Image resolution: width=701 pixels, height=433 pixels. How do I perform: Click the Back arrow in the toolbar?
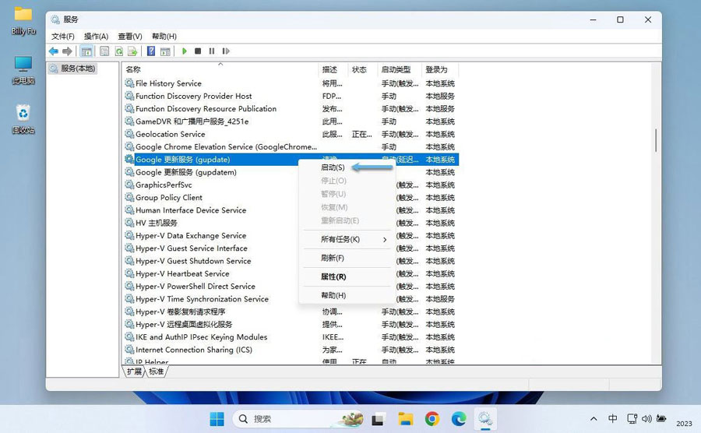point(53,51)
